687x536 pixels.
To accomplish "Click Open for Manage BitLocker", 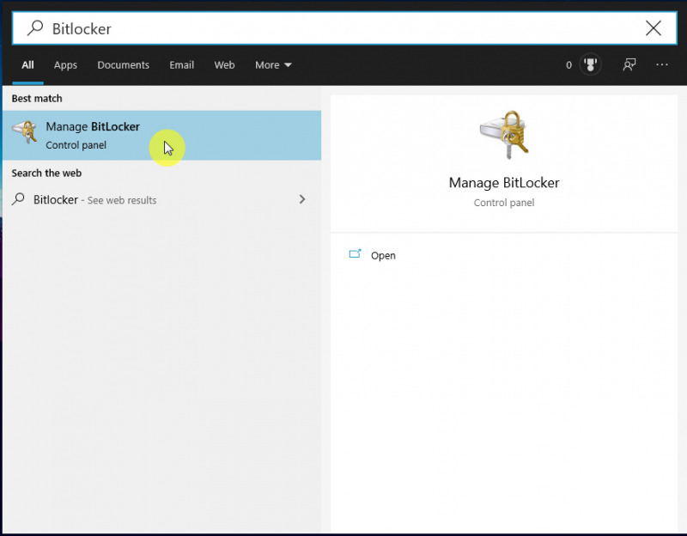I will point(383,256).
